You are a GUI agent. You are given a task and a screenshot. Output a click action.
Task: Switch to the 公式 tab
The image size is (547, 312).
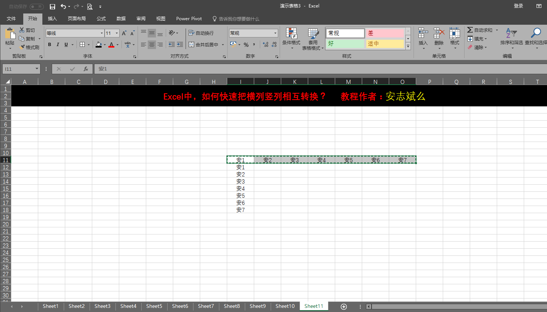tap(101, 18)
